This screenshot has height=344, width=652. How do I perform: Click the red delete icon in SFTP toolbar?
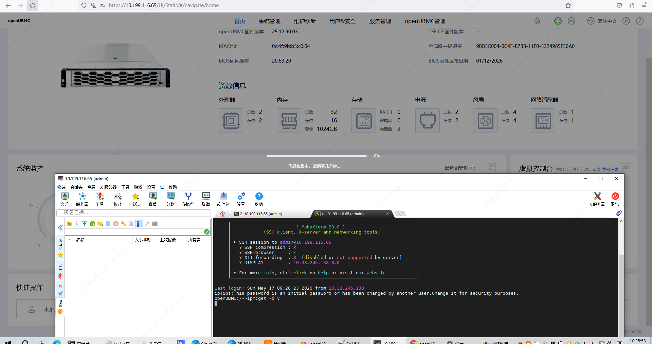[x=116, y=224]
